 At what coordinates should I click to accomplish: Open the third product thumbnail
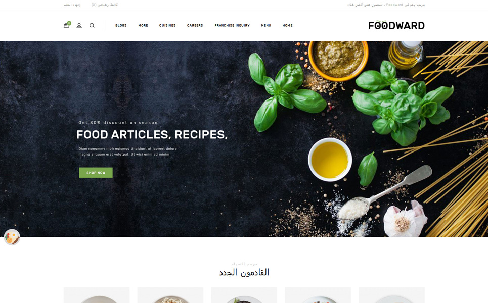click(244, 295)
